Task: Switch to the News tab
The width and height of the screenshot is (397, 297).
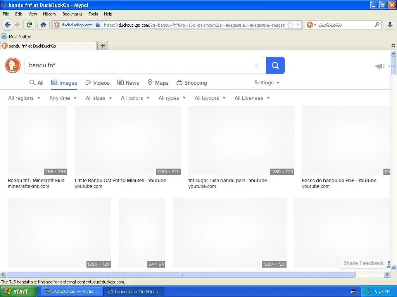Action: tap(128, 83)
